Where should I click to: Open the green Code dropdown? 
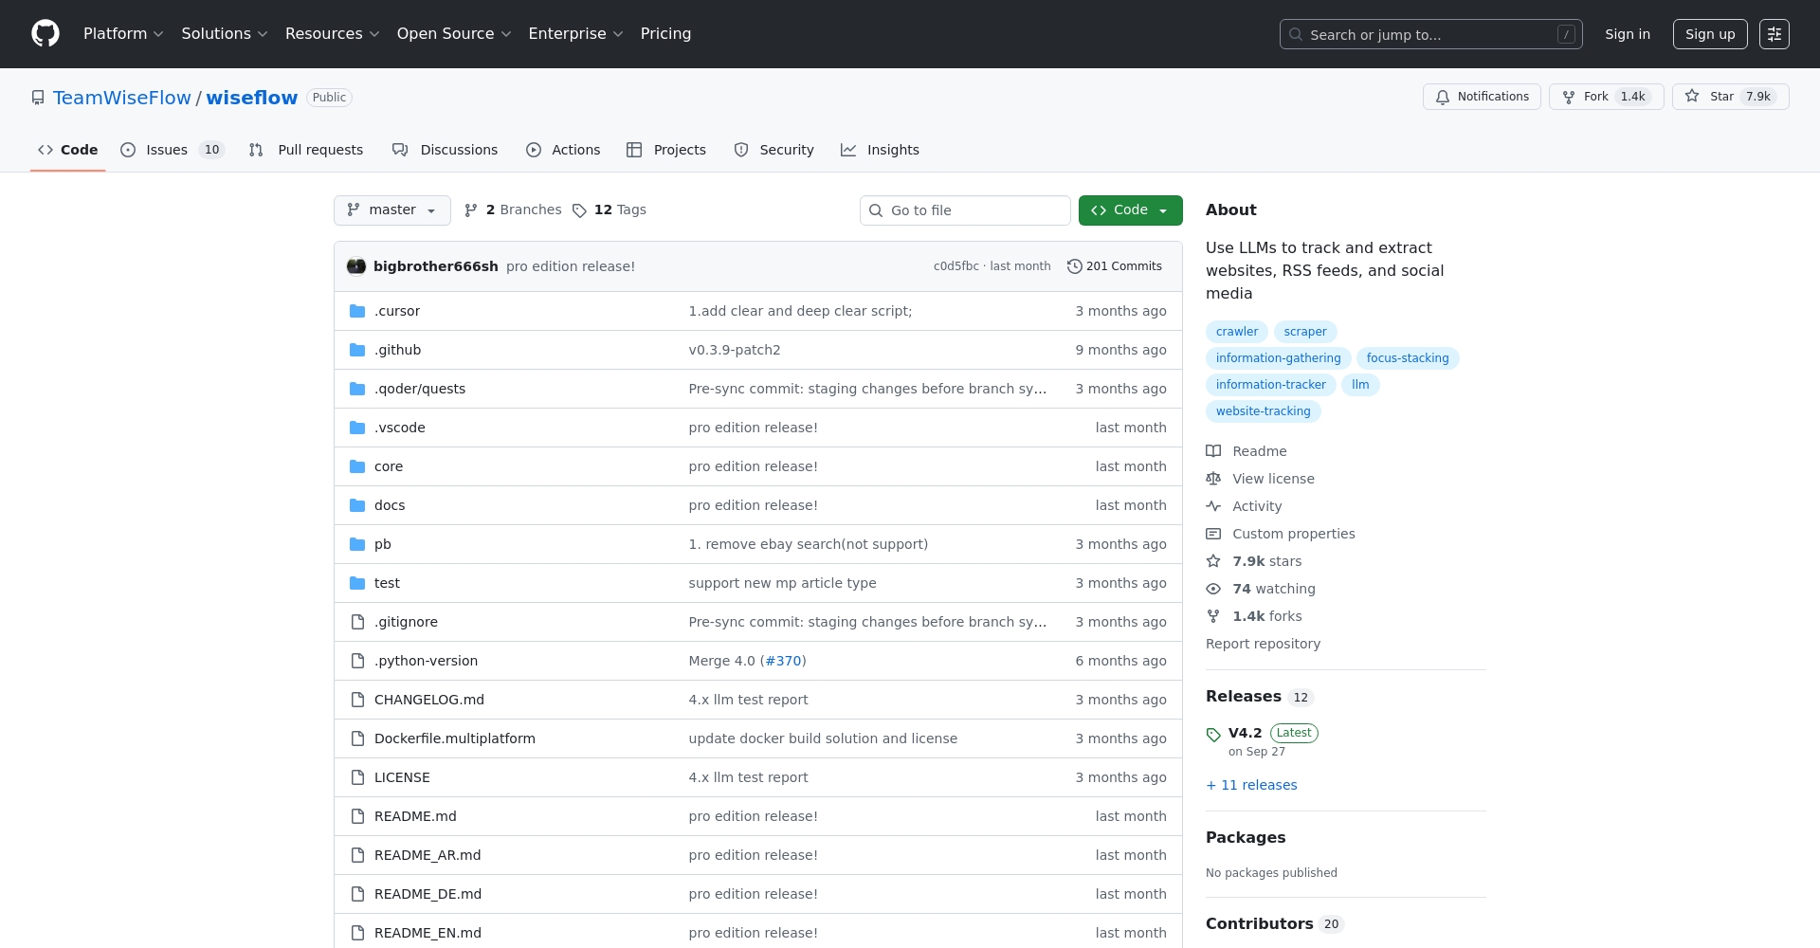pos(1130,210)
